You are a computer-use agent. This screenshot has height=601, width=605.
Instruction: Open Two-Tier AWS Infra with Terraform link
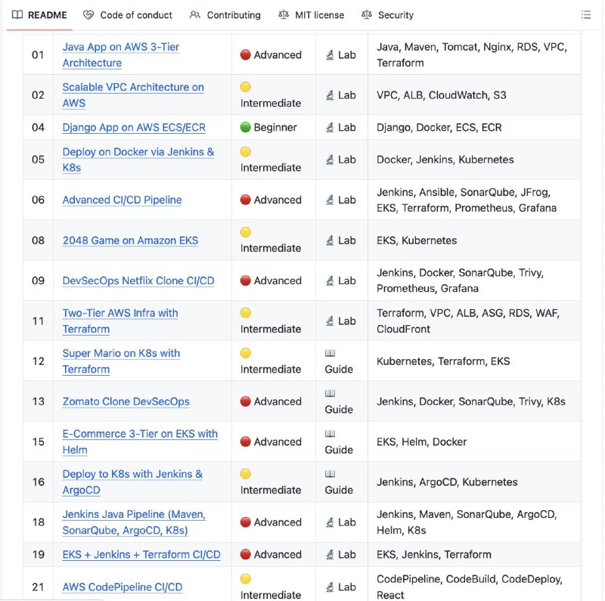click(120, 321)
